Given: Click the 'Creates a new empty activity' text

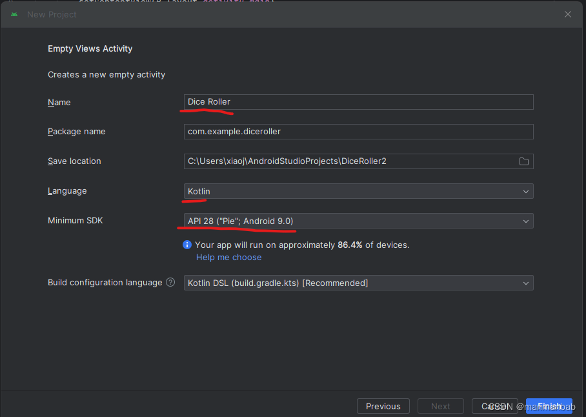Looking at the screenshot, I should (x=106, y=75).
